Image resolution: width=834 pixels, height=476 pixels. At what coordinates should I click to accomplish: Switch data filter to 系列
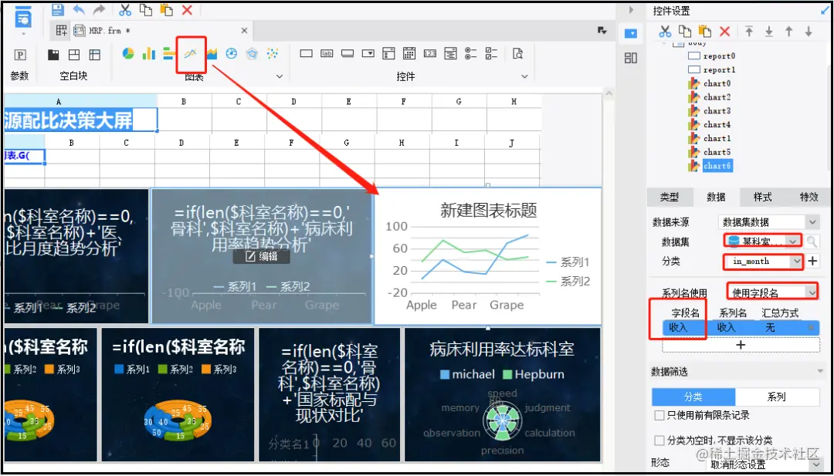point(777,397)
